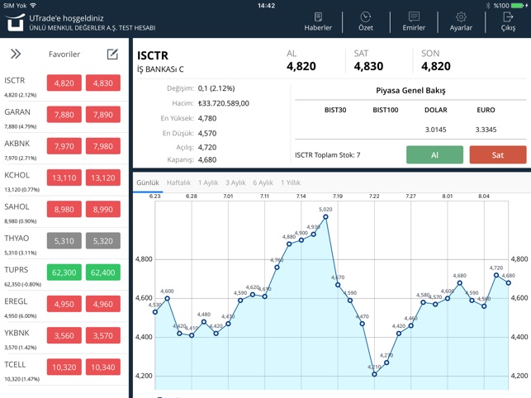Image resolution: width=531 pixels, height=398 pixels.
Task: Click GARAN price button 7,890
Action: pyautogui.click(x=103, y=115)
